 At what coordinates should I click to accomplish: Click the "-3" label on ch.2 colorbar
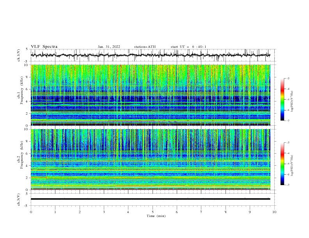pos(288,143)
